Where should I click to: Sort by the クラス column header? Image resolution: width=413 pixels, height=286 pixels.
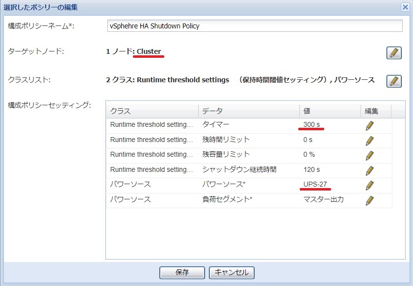click(152, 111)
